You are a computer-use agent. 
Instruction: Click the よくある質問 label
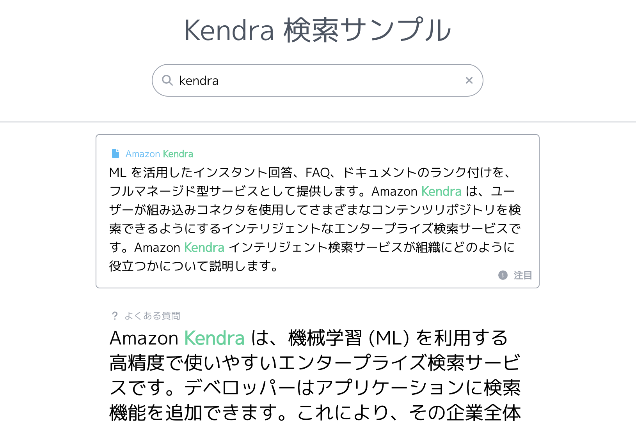(152, 316)
